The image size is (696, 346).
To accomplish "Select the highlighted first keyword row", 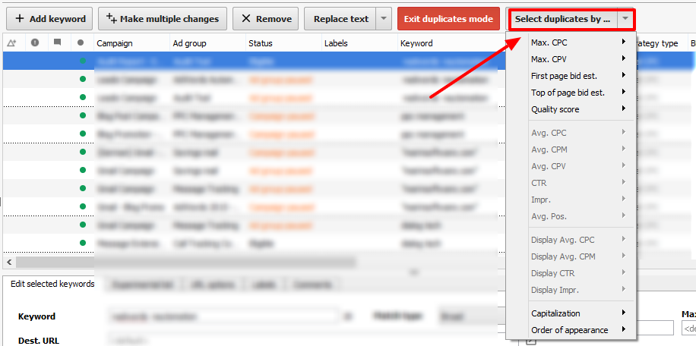I will coord(254,61).
